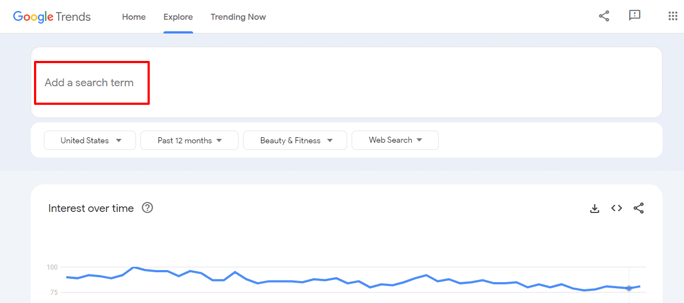This screenshot has height=303, width=684.
Task: Click the highlighted data point on chart
Action: click(629, 288)
